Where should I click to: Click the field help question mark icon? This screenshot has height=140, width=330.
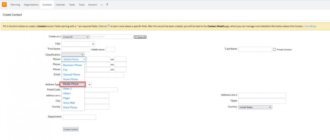click(108, 26)
